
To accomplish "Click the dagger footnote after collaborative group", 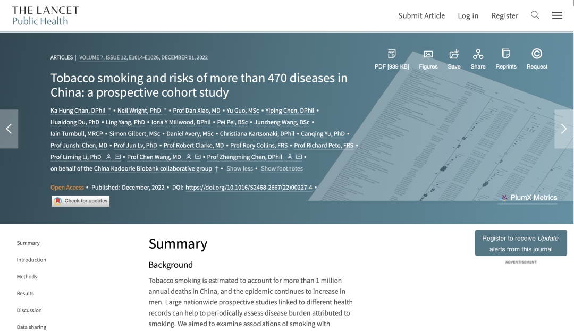I will pos(216,168).
